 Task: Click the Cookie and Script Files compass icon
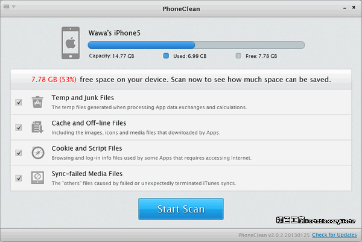[x=38, y=153]
